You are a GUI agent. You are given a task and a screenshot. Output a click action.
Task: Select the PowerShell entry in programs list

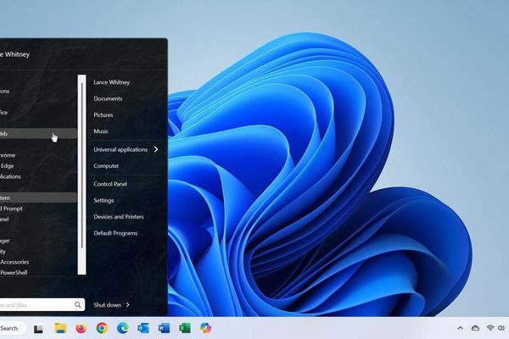[x=38, y=273]
